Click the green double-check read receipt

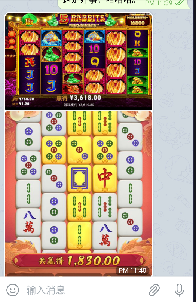tap(179, 3)
